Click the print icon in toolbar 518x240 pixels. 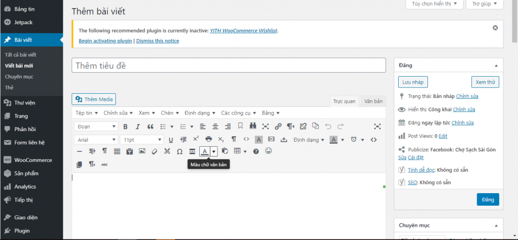tap(208, 140)
